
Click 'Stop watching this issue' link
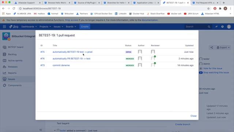(216, 73)
